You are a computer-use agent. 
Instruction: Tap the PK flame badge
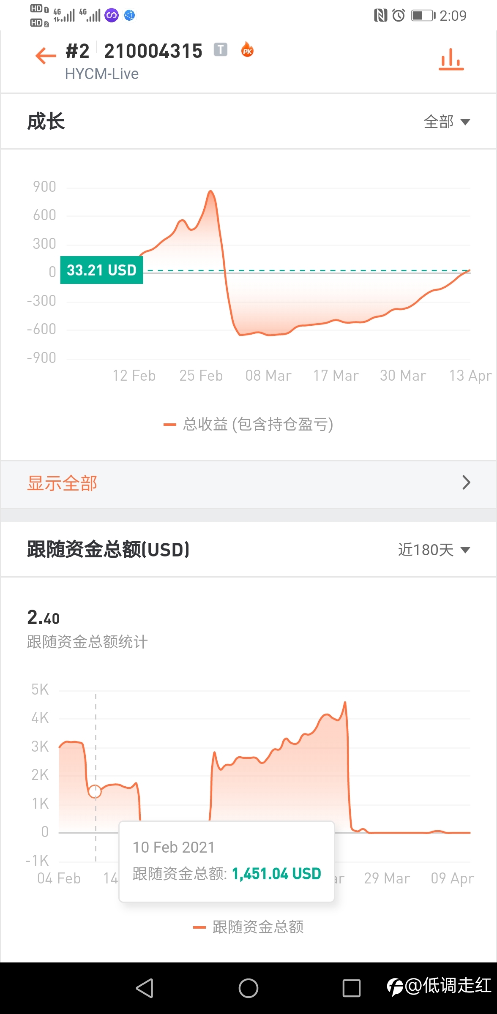[247, 50]
